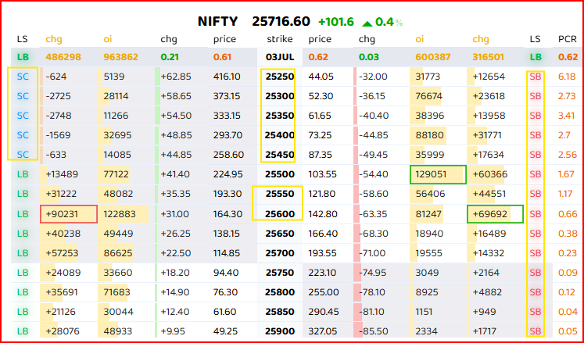This screenshot has width=584, height=343.
Task: Click the NIFTY price 25716.60
Action: 281,22
